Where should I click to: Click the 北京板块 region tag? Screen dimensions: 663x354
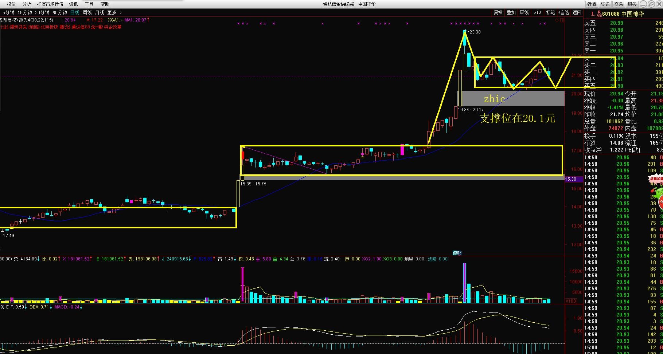[x=50, y=27]
